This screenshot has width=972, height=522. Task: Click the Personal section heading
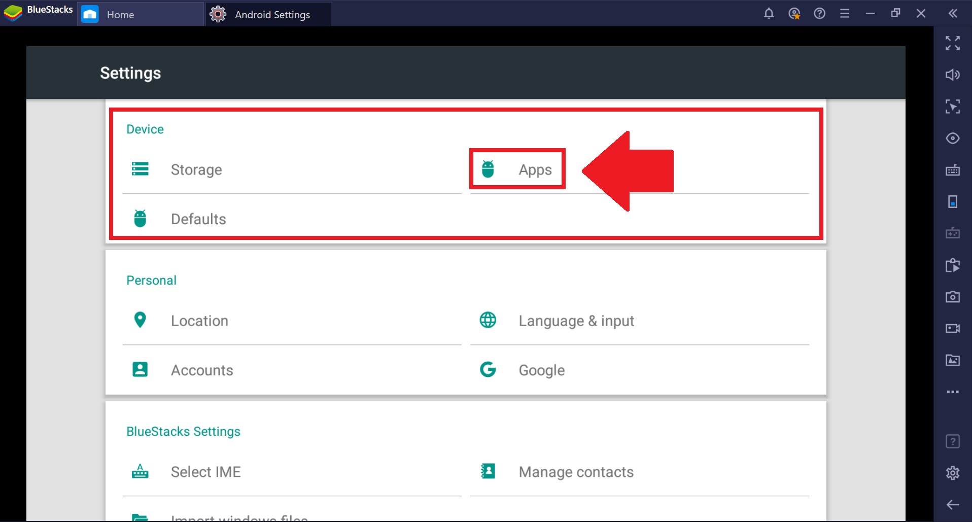pos(152,281)
